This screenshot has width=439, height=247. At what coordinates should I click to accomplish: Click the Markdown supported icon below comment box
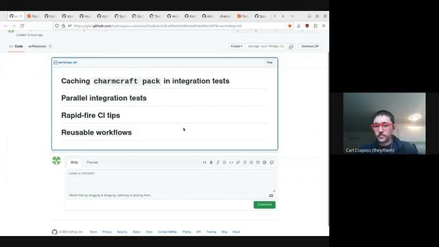pyautogui.click(x=271, y=196)
